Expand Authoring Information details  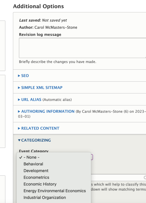(46, 111)
